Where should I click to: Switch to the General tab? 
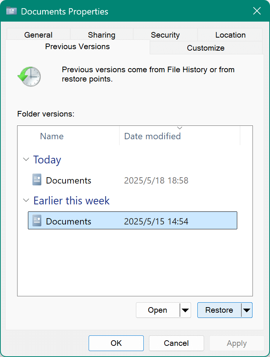38,35
